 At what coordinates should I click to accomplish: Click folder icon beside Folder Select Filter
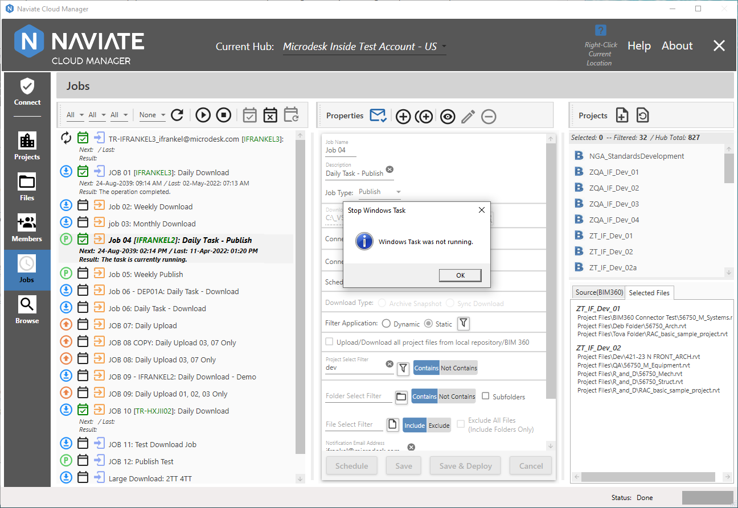coord(401,397)
